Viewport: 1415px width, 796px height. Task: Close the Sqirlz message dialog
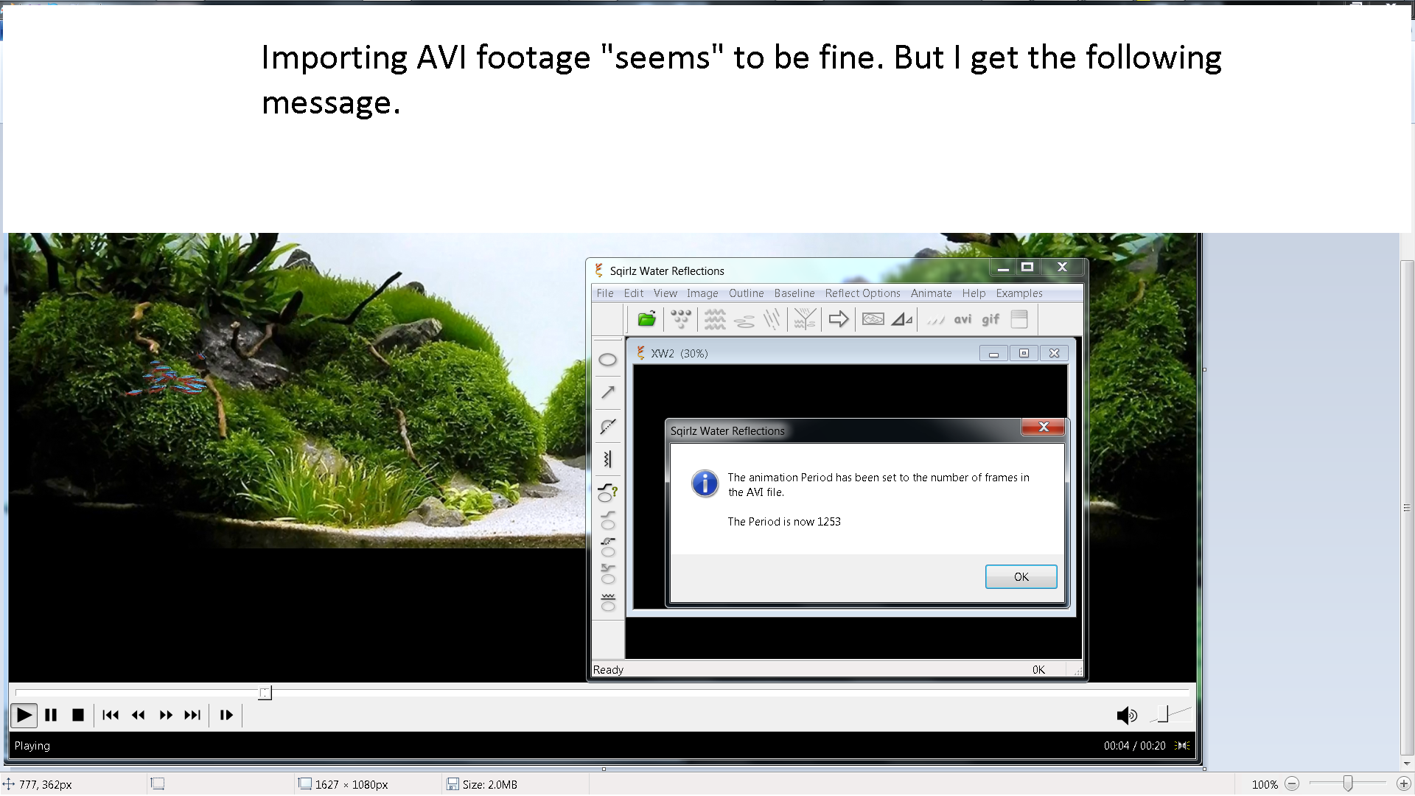1043,427
